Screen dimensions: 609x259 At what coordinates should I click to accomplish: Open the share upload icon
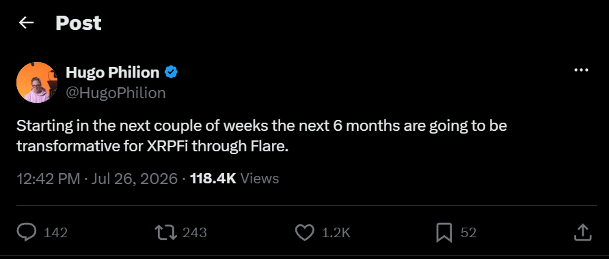tap(582, 232)
